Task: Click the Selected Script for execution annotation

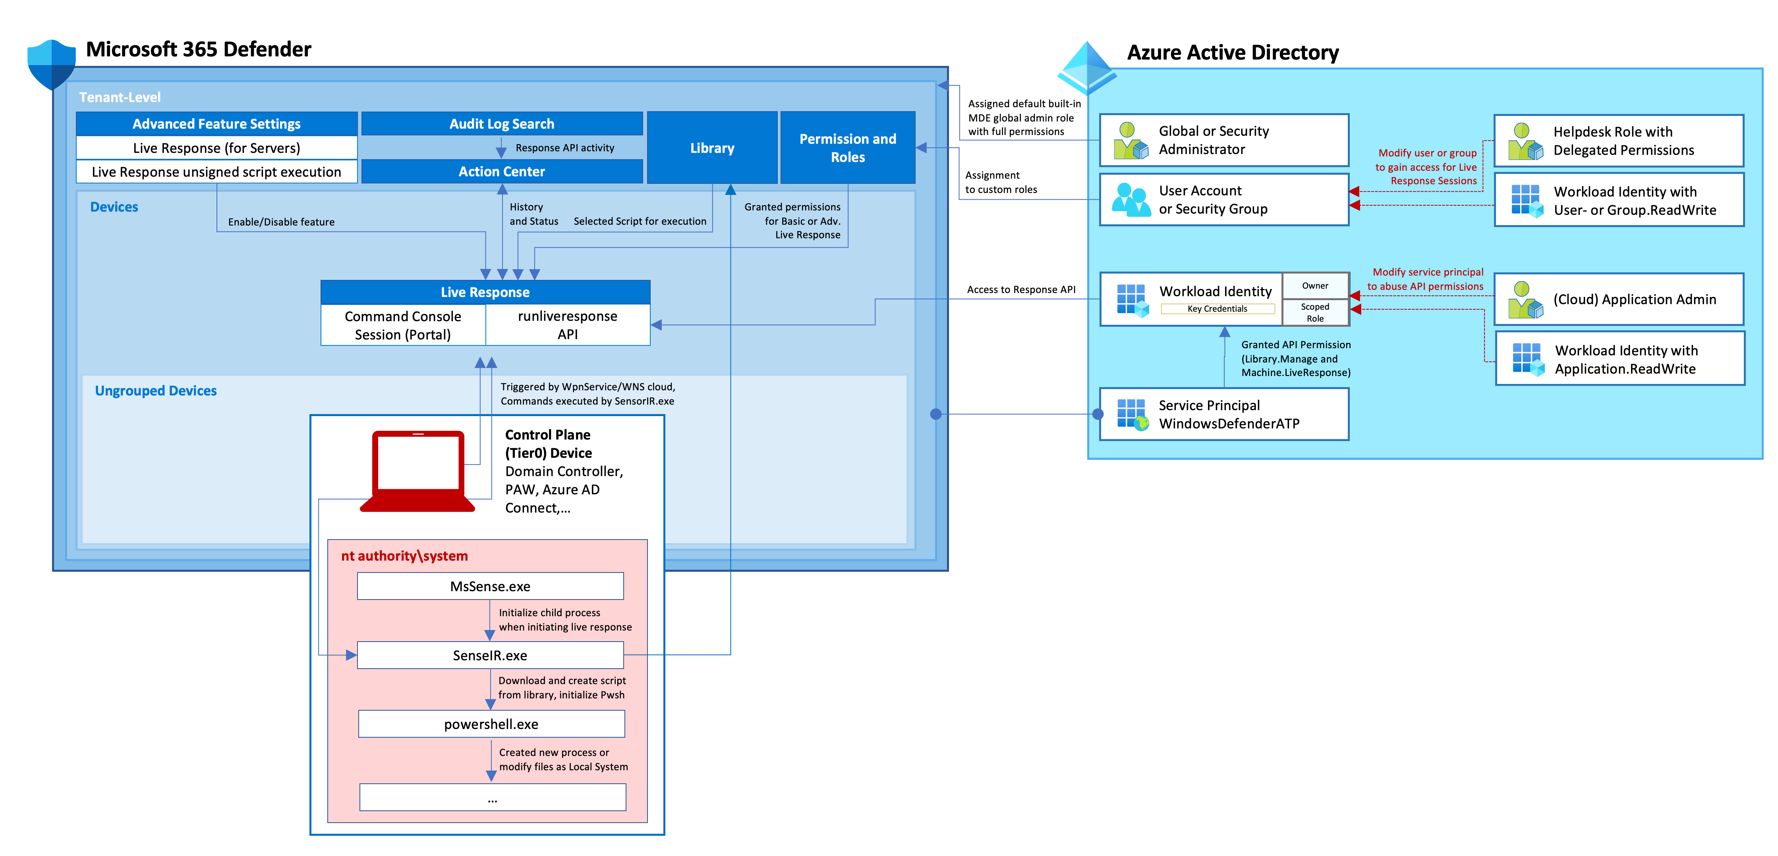Action: click(x=640, y=222)
